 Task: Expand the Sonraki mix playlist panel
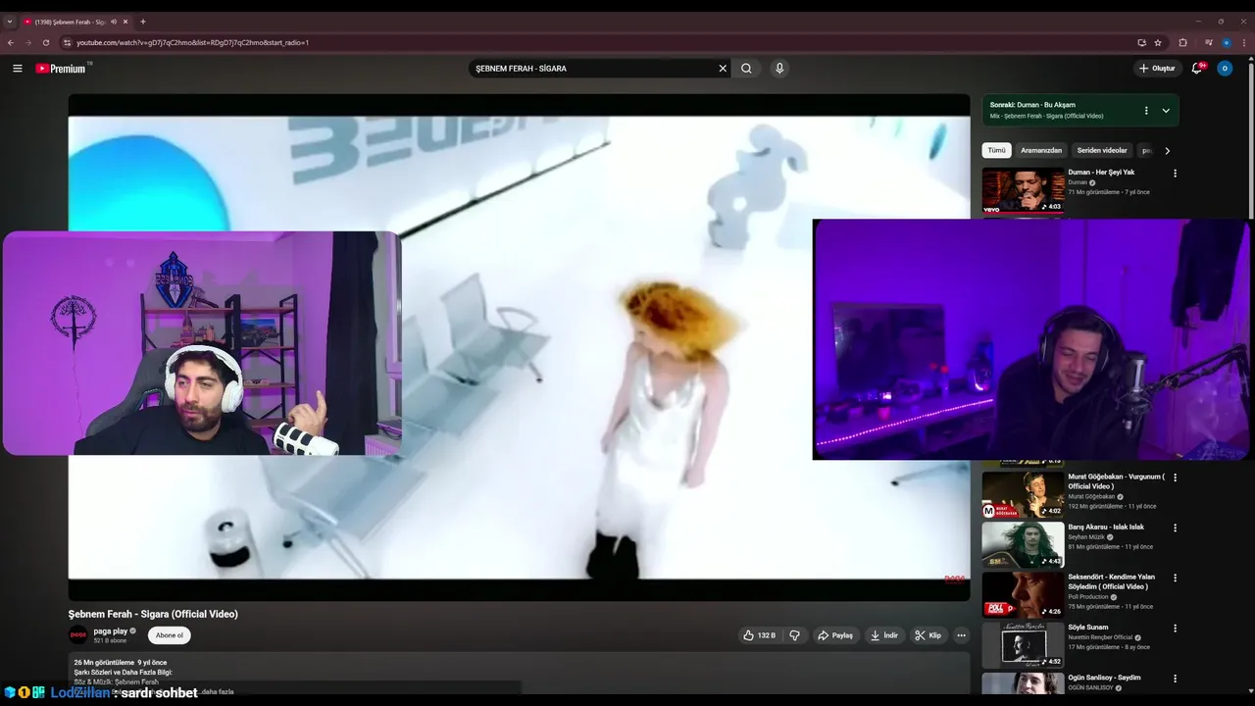pyautogui.click(x=1166, y=111)
